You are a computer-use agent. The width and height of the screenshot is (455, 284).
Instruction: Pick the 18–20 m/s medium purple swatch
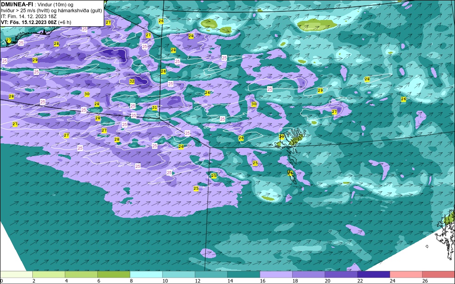coord(309,274)
